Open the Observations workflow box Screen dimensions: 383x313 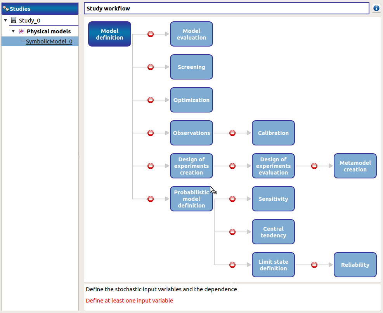191,133
